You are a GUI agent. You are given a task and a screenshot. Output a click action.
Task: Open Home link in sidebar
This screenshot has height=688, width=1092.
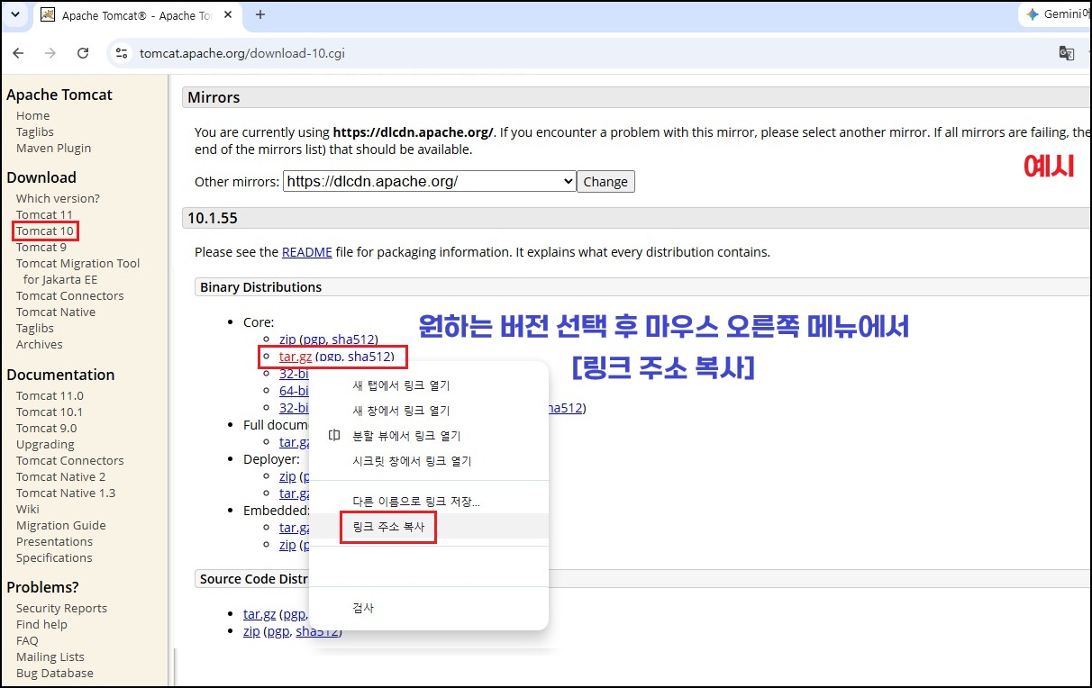[x=32, y=115]
